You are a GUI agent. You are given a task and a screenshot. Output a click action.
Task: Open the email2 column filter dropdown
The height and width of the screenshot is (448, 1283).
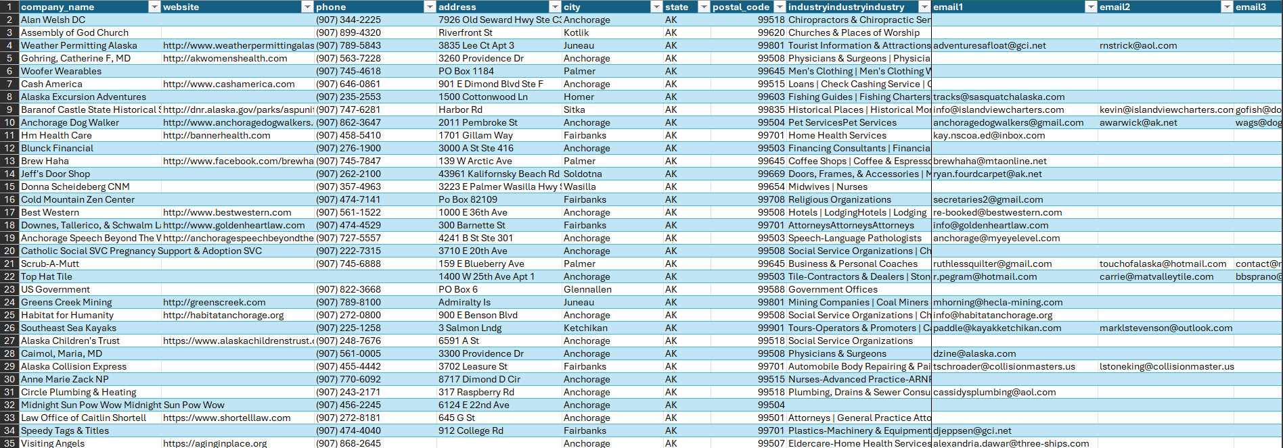[1227, 7]
